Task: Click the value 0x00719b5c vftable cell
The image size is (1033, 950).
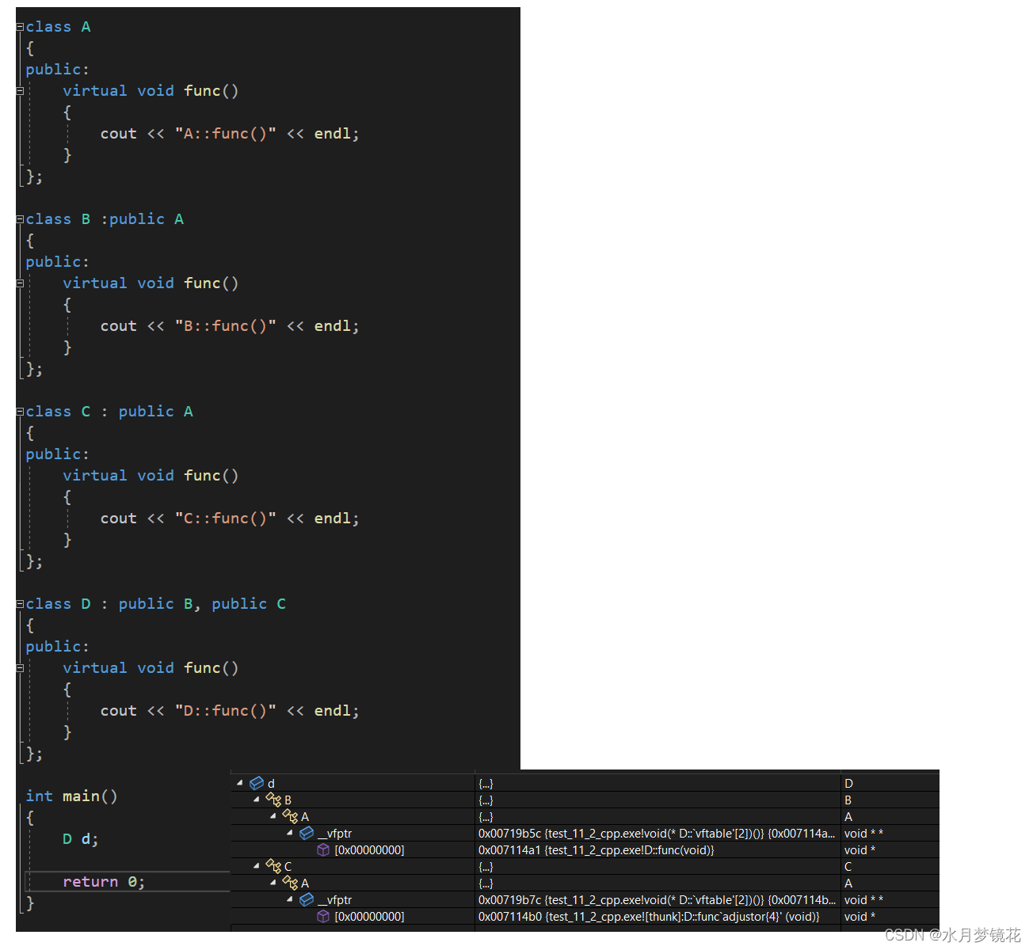Action: (657, 834)
